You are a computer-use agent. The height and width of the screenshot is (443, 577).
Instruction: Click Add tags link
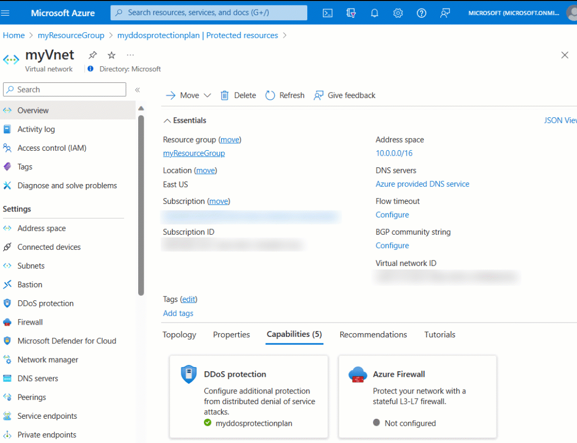pos(178,313)
